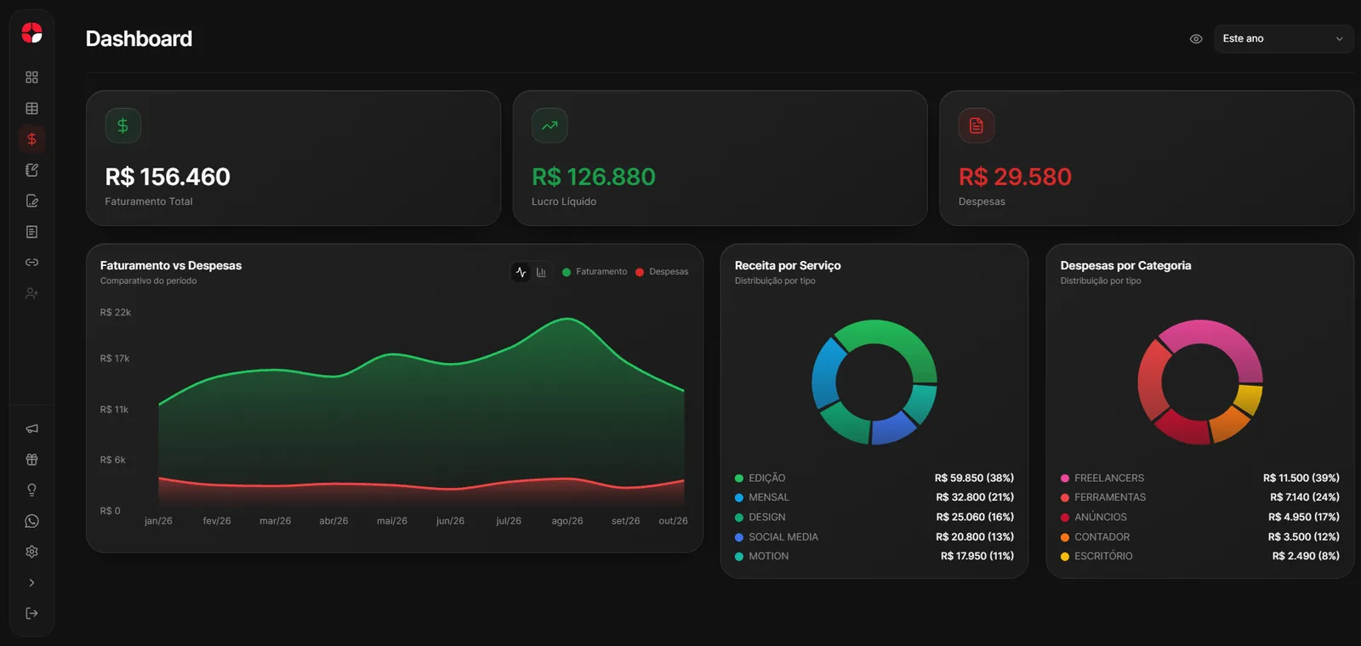Switch chart to bar view icon
1361x646 pixels.
coord(541,272)
